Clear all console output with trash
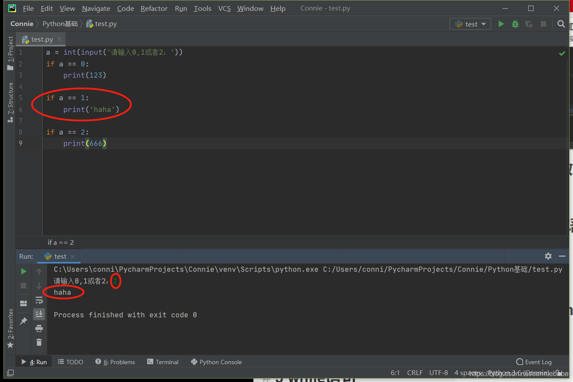This screenshot has width=573, height=382. [x=39, y=342]
